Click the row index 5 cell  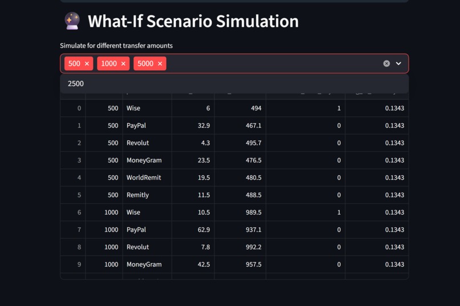tap(72, 195)
